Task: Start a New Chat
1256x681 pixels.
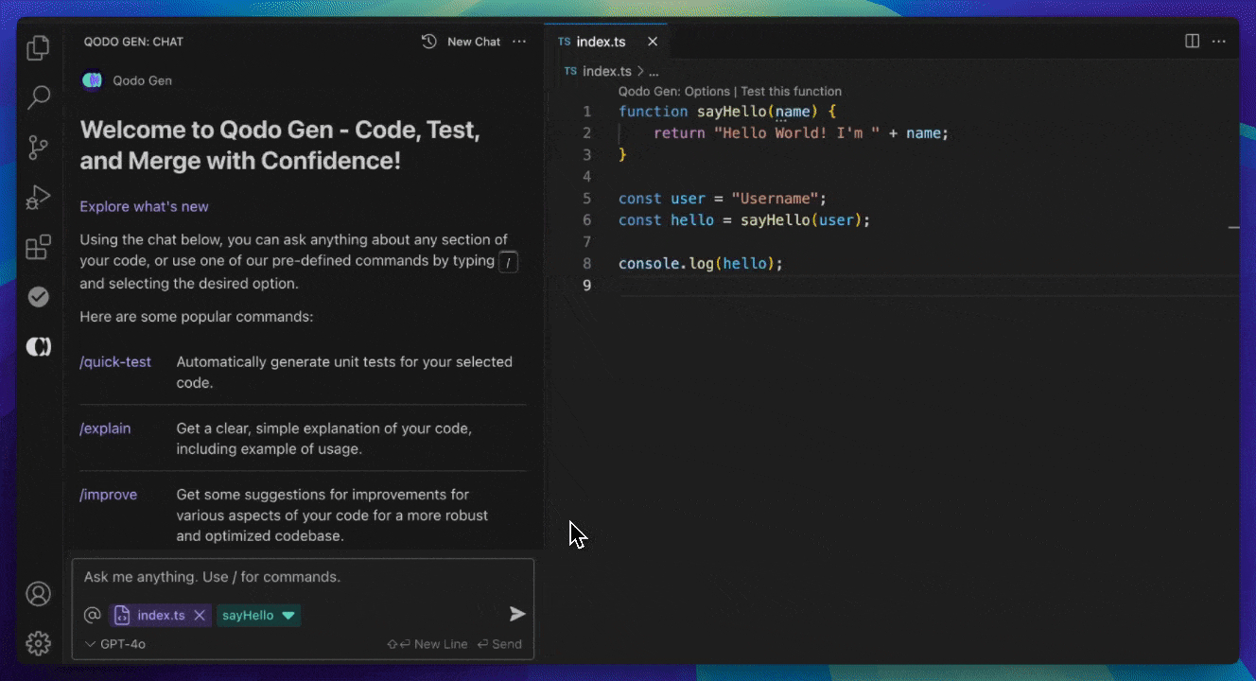Action: coord(474,42)
